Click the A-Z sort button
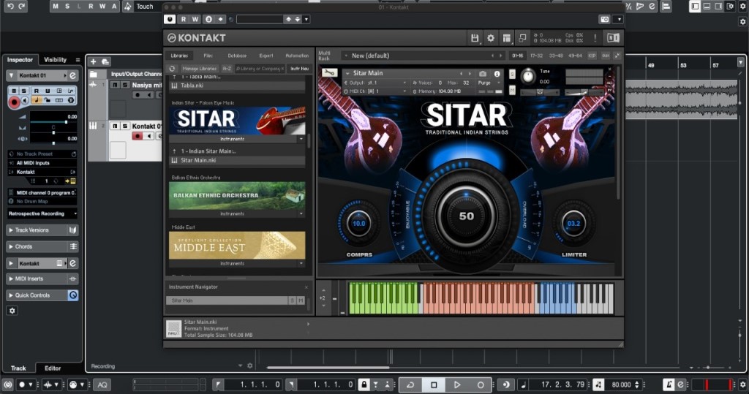 tap(227, 69)
